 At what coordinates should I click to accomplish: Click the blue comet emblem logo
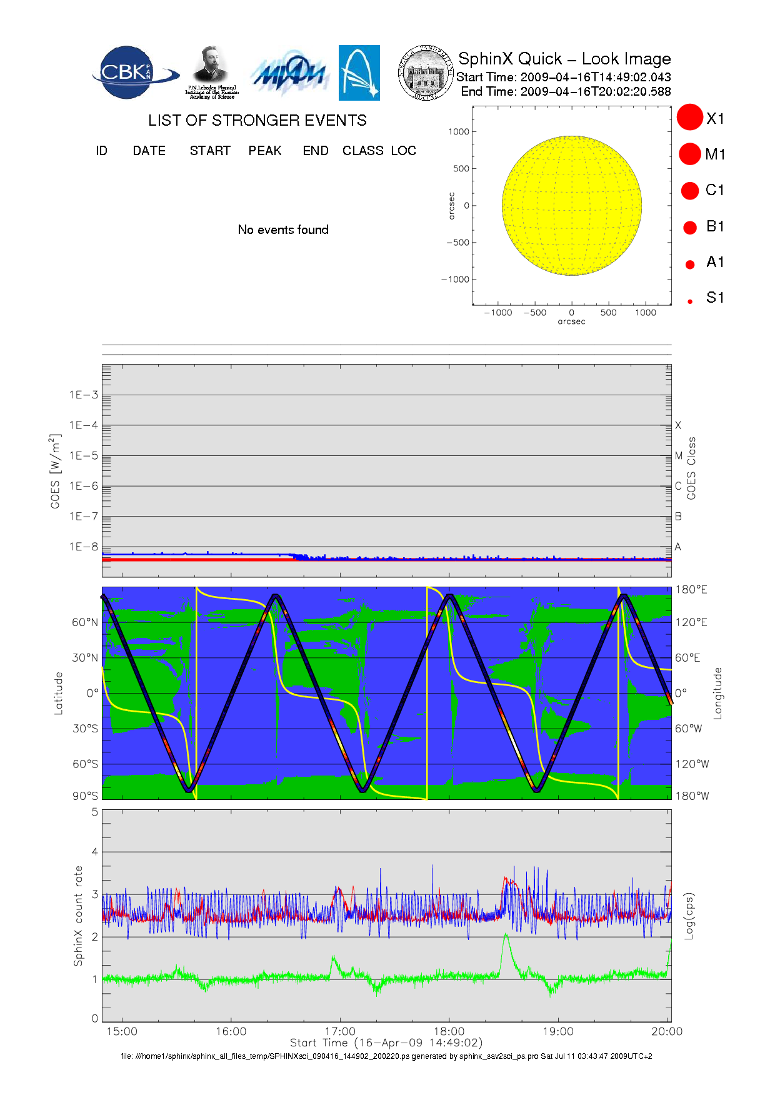pos(359,73)
